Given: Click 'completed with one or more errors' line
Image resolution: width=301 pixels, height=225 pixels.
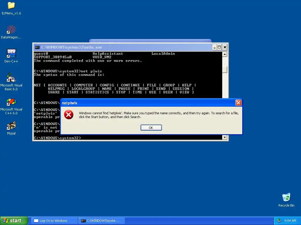Looking at the screenshot, I should 88,61.
